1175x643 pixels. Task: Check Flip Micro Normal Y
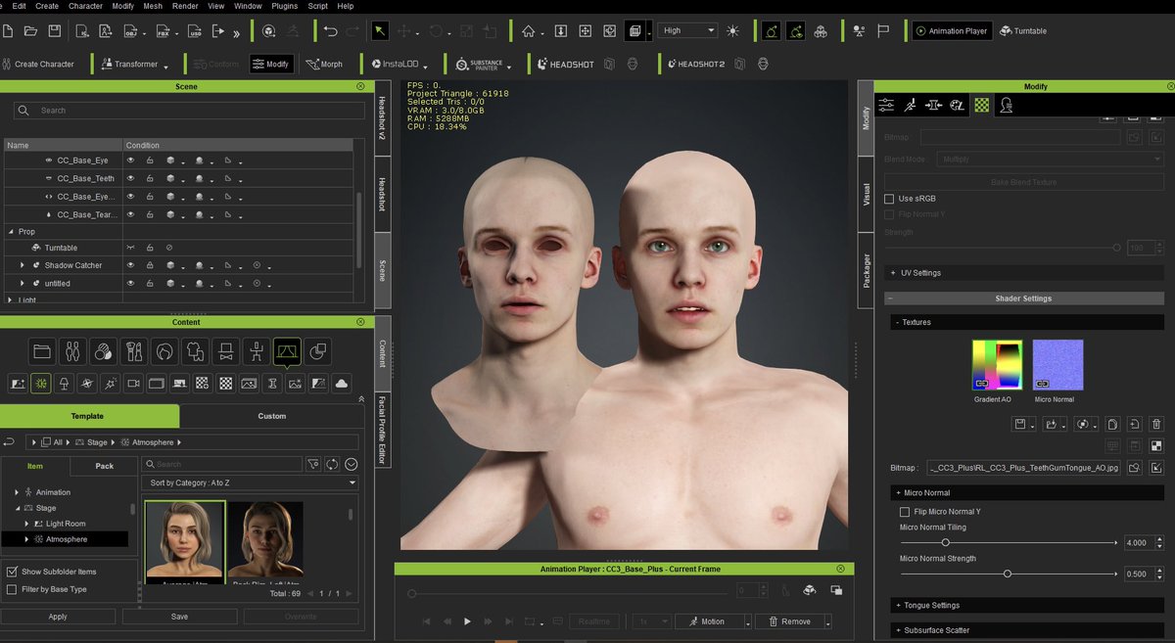pyautogui.click(x=905, y=512)
